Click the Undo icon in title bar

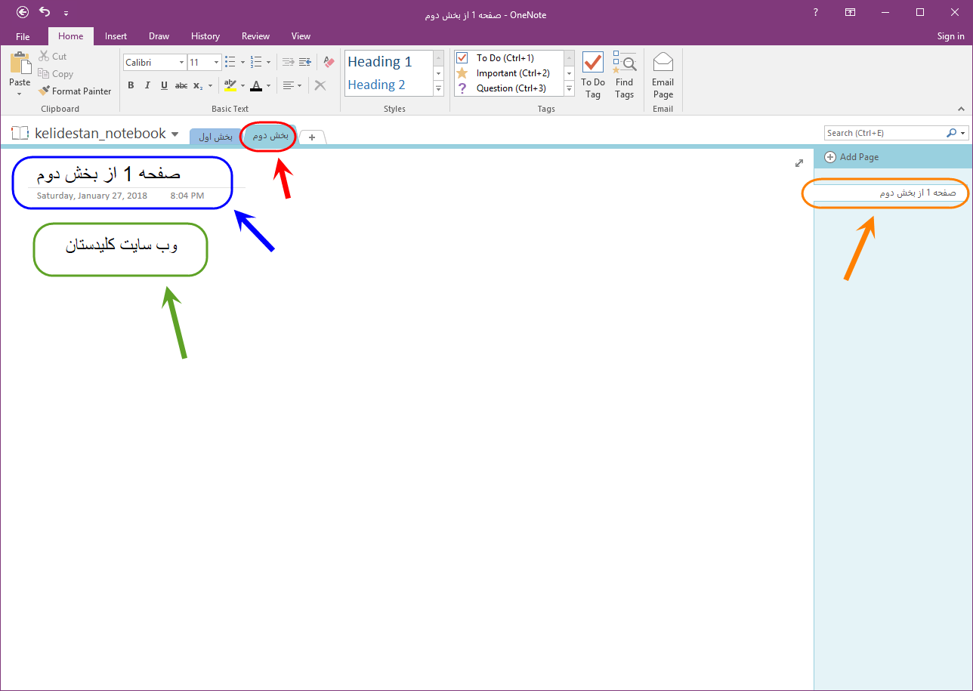click(x=45, y=12)
